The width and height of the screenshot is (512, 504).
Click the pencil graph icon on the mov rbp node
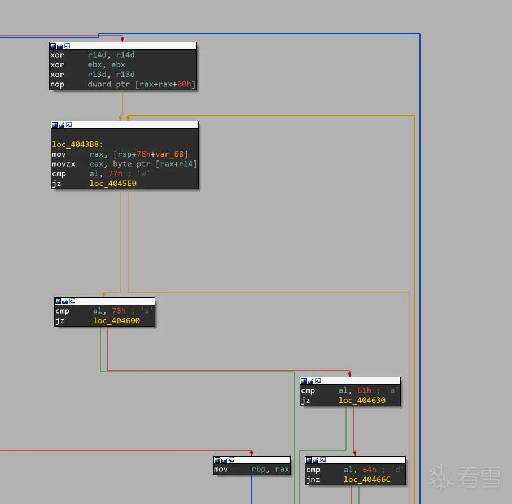point(224,460)
